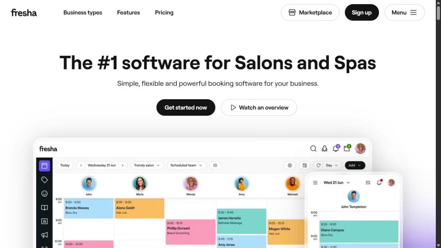This screenshot has height=248, width=441.
Task: Select the team member badge icon
Action: (x=44, y=221)
